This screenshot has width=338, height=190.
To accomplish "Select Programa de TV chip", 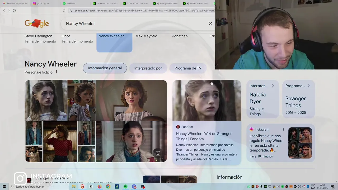I will coord(188,68).
